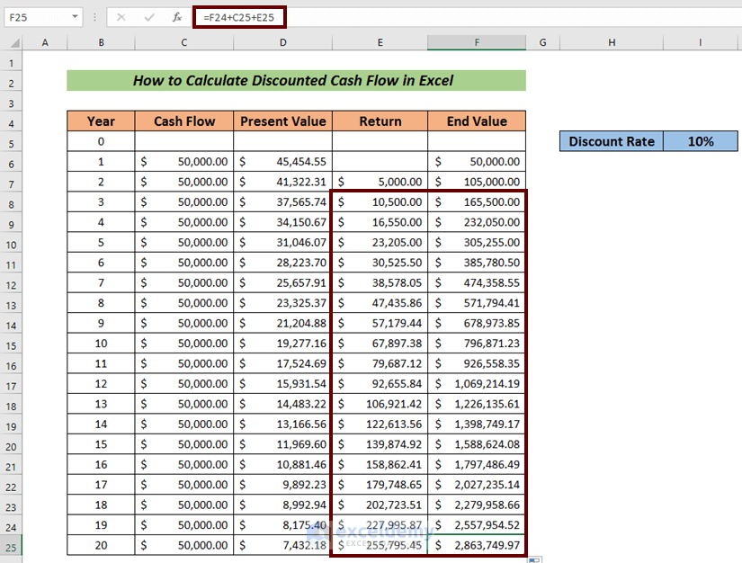Select row 25 header
Viewport: 742px width, 563px height.
point(12,545)
